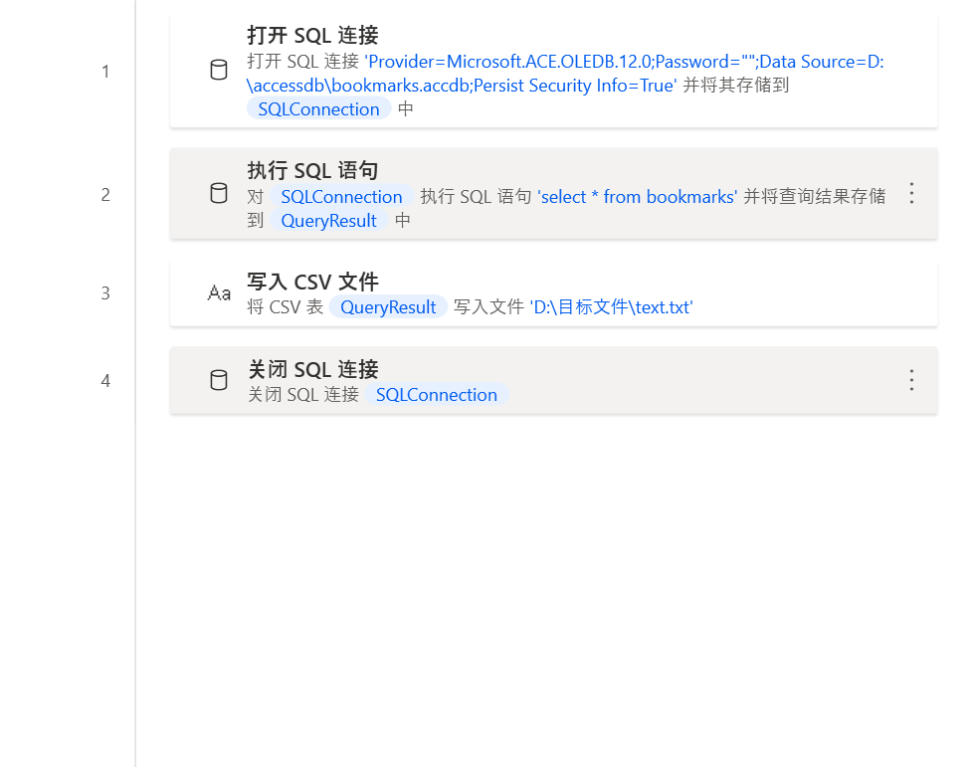
Task: Select the database icon beside 执行 SQL 语句
Action: click(219, 194)
